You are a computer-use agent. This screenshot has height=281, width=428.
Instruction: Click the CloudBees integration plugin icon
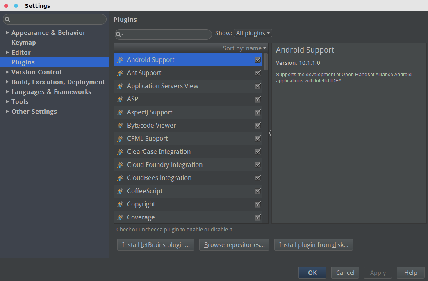pos(120,178)
